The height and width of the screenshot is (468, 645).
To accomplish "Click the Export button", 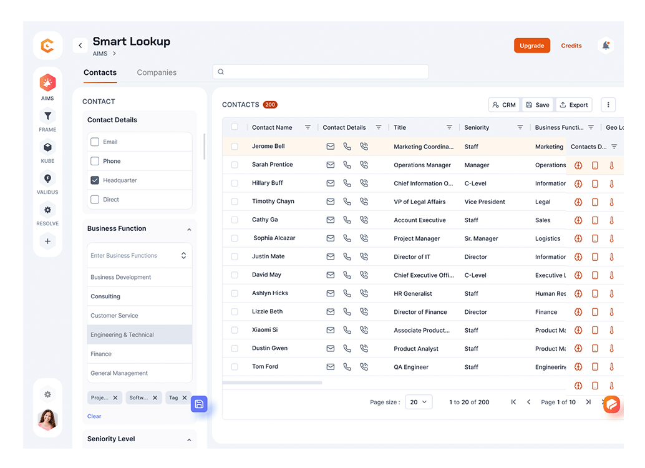I will click(x=573, y=105).
